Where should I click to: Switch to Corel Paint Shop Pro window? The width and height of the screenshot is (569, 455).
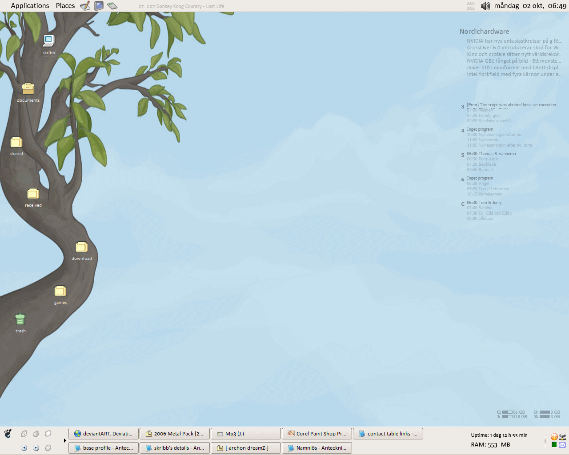(x=317, y=434)
